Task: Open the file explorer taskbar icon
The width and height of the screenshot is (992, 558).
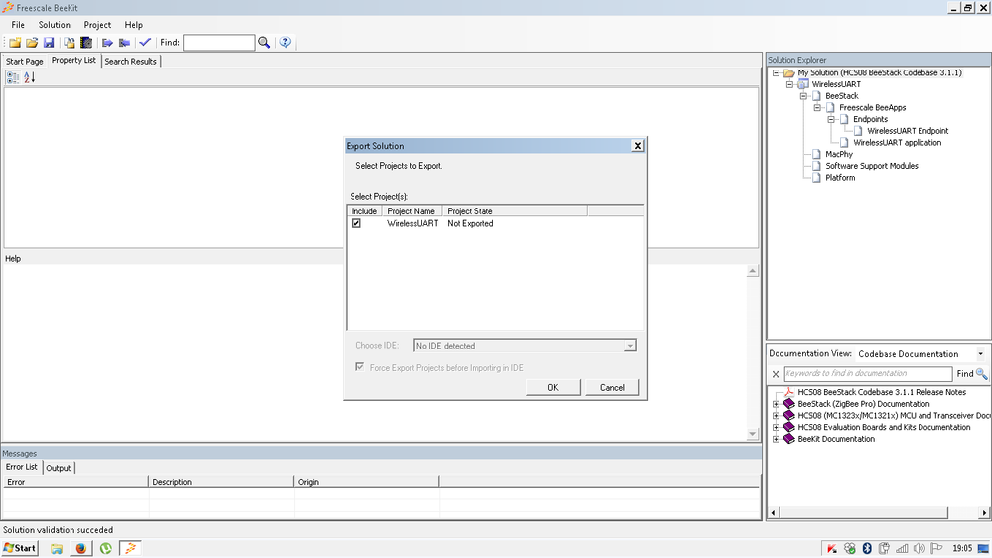Action: [57, 548]
